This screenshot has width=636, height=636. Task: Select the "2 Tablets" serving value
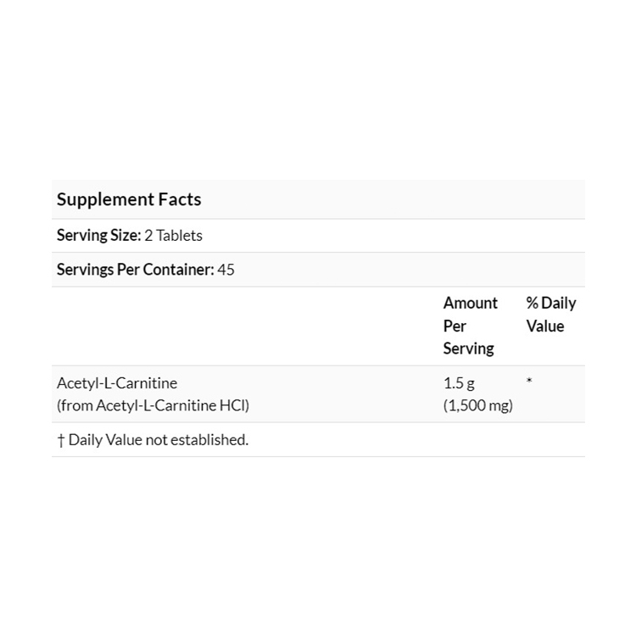[x=174, y=236]
